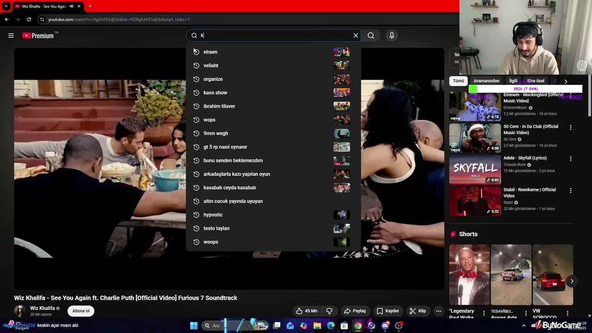Choose the 'woops' suggestion
The image size is (592, 333).
(x=273, y=242)
